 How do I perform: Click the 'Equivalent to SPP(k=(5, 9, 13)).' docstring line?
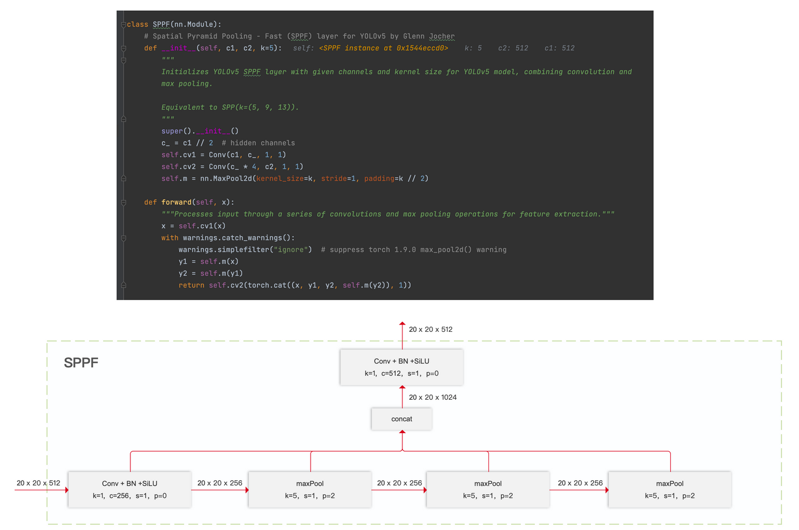coord(230,108)
